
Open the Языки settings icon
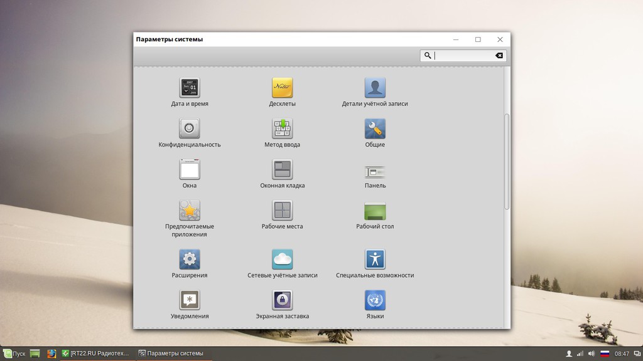click(x=375, y=301)
